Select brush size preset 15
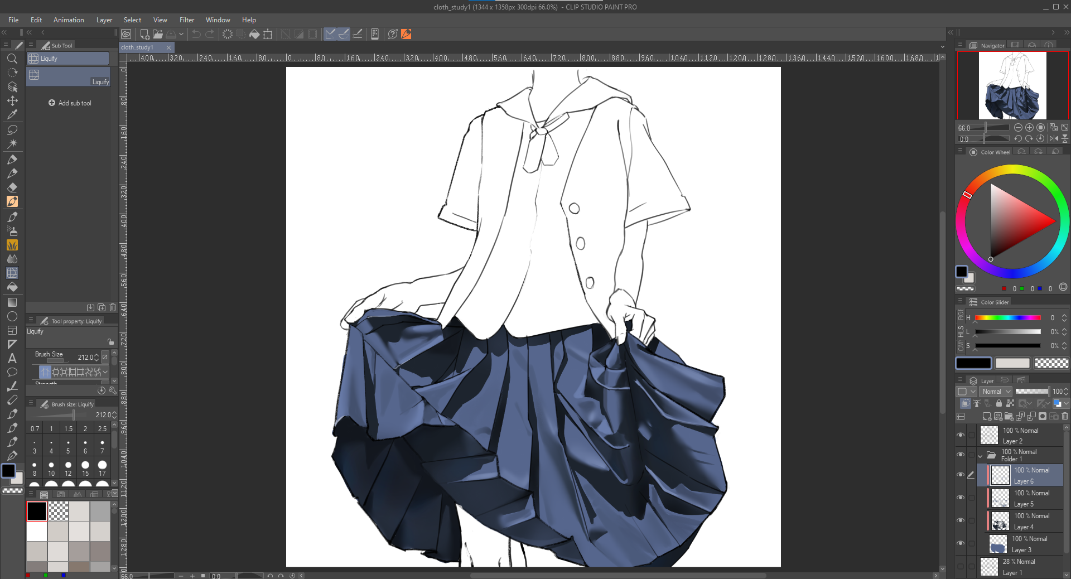Viewport: 1071px width, 579px height. tap(85, 468)
